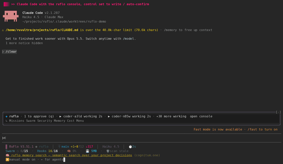283x164 pixels.
Task: Click 'Haiku 4.5' in the status line
Action: 111,147
